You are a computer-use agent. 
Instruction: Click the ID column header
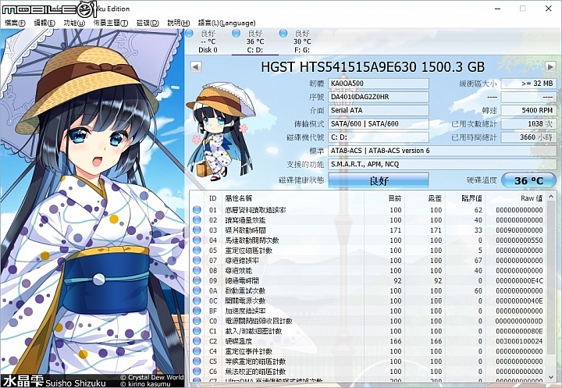[x=213, y=198]
